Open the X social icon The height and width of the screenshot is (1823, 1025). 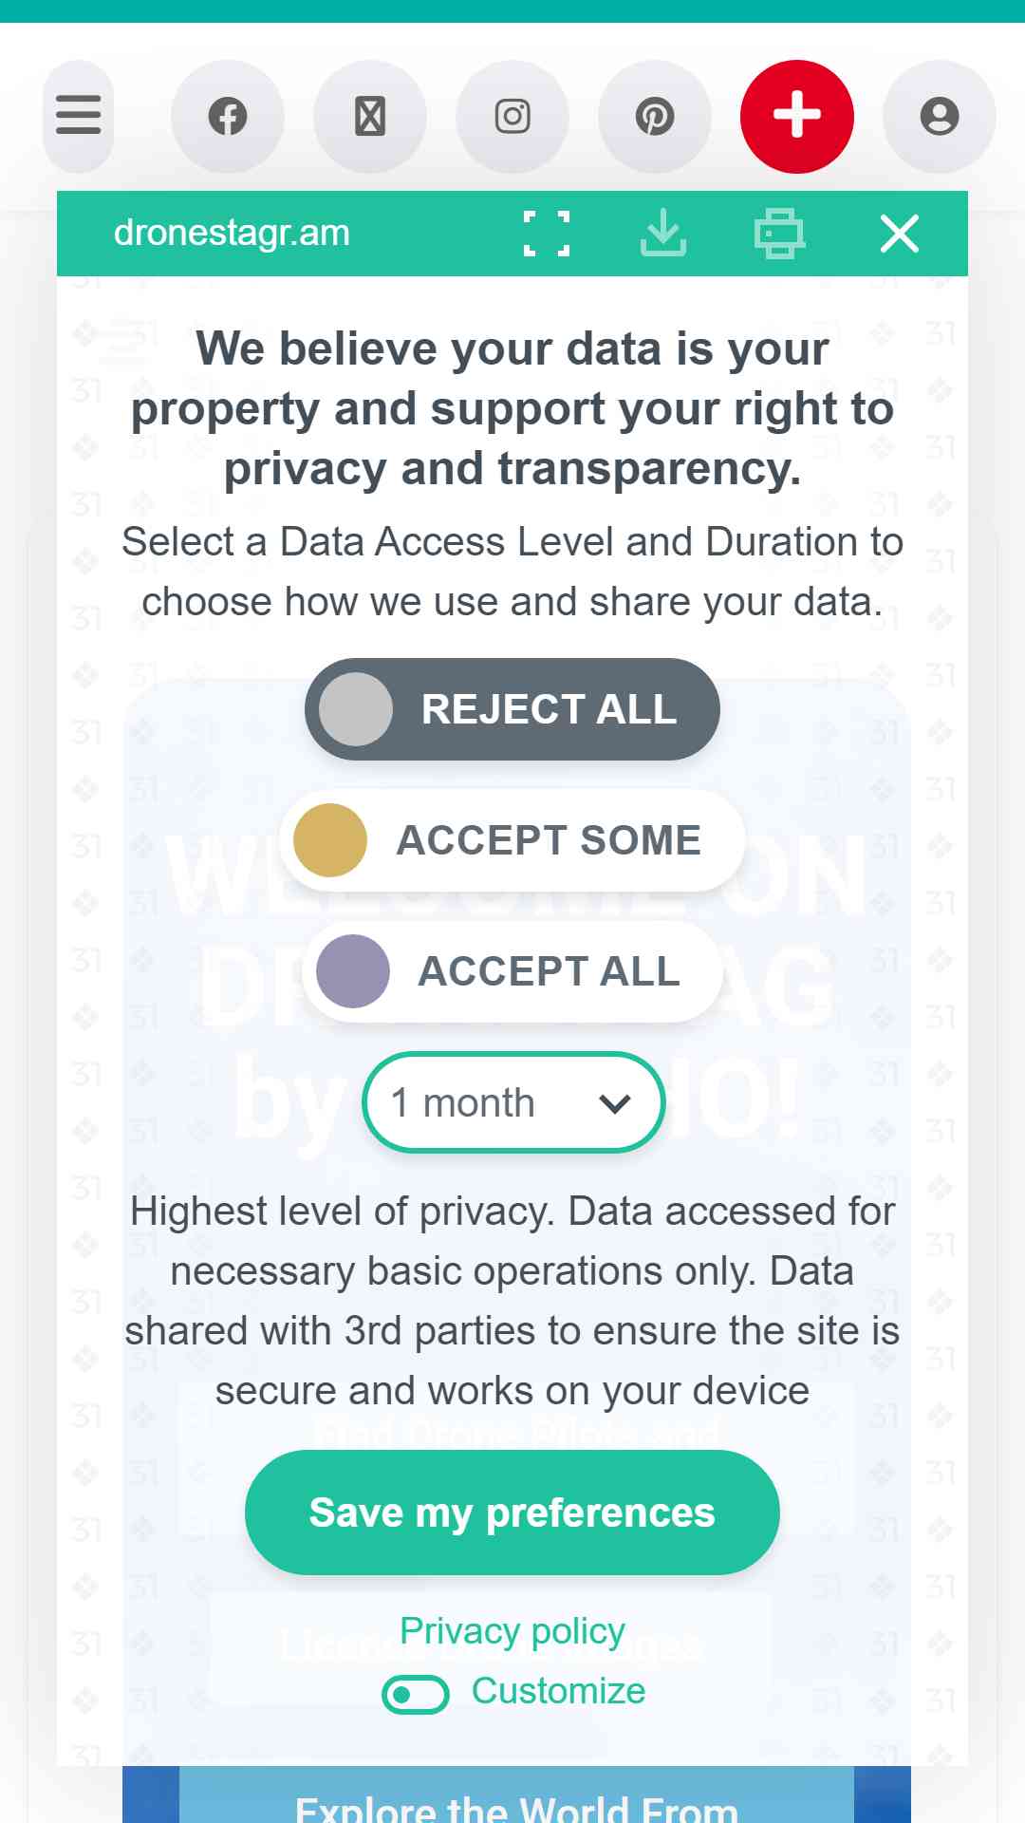click(370, 116)
